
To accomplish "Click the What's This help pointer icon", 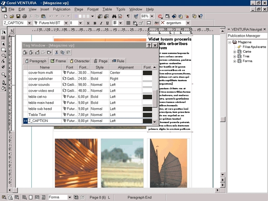I will pos(200,16).
